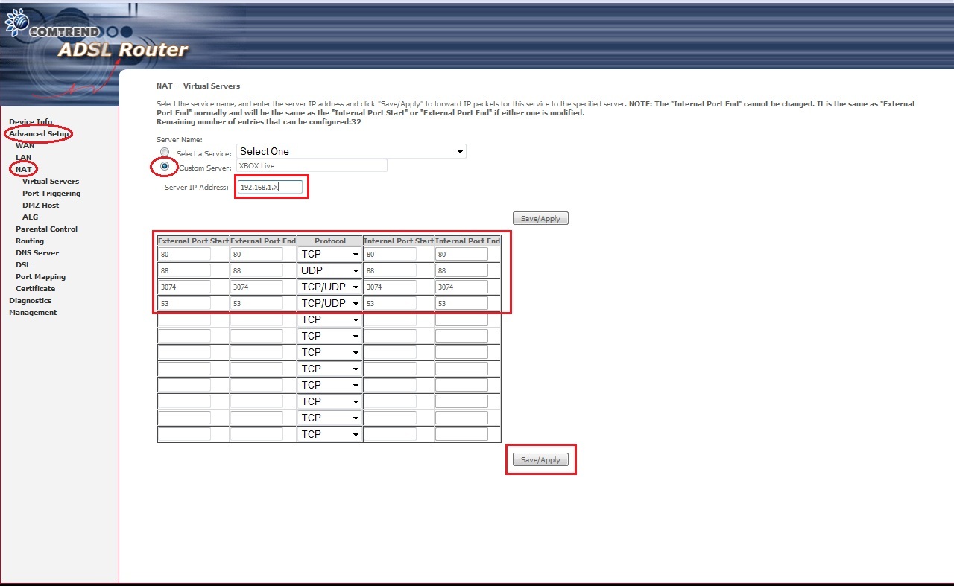The width and height of the screenshot is (954, 586).
Task: Select the 'Select a Service' radio button
Action: [165, 153]
